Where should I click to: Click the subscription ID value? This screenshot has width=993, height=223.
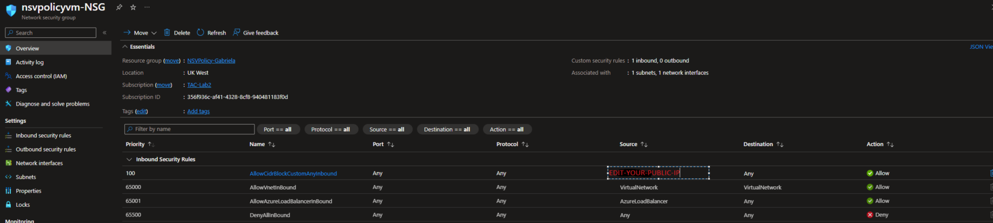point(238,97)
